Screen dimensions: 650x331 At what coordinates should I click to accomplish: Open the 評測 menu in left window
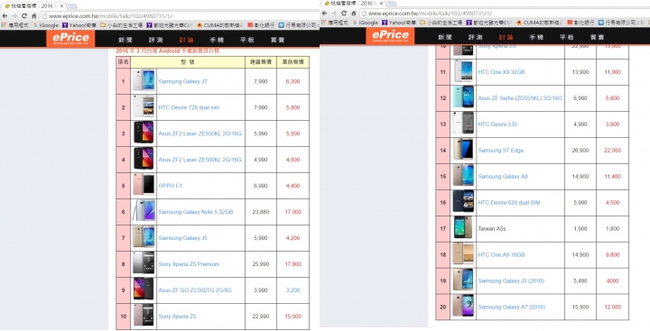(156, 40)
